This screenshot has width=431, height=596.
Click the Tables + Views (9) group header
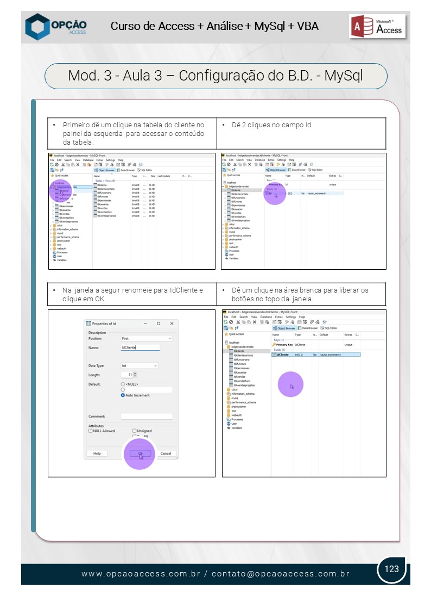click(105, 181)
